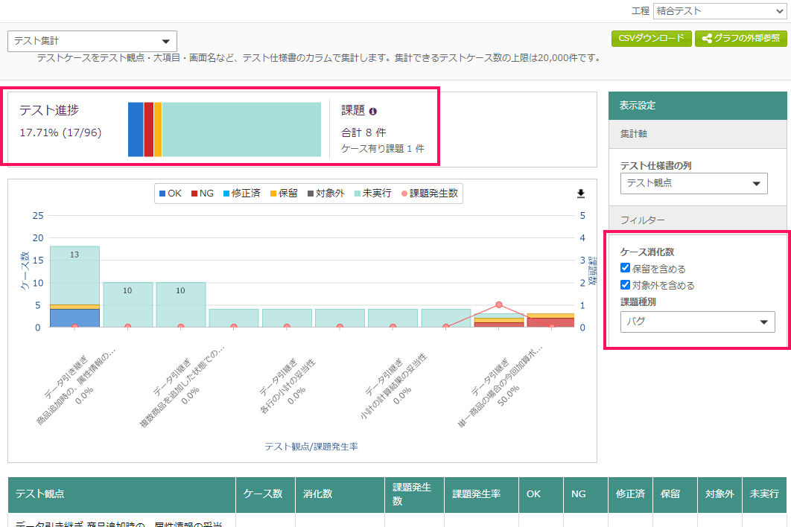This screenshot has height=527, width=791.
Task: Click the 表示設定 panel header
Action: click(x=698, y=106)
